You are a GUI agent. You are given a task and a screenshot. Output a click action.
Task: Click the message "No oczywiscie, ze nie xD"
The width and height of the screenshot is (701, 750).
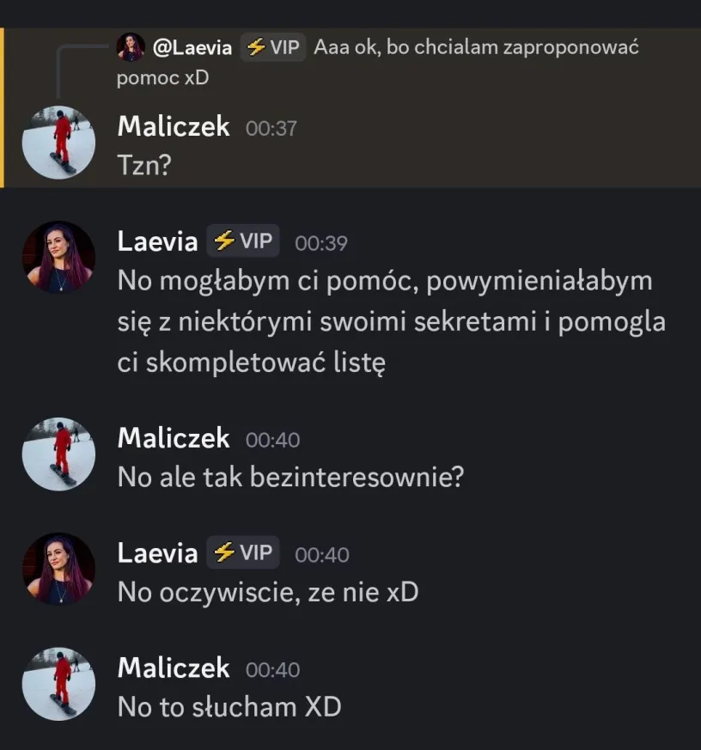click(x=267, y=592)
